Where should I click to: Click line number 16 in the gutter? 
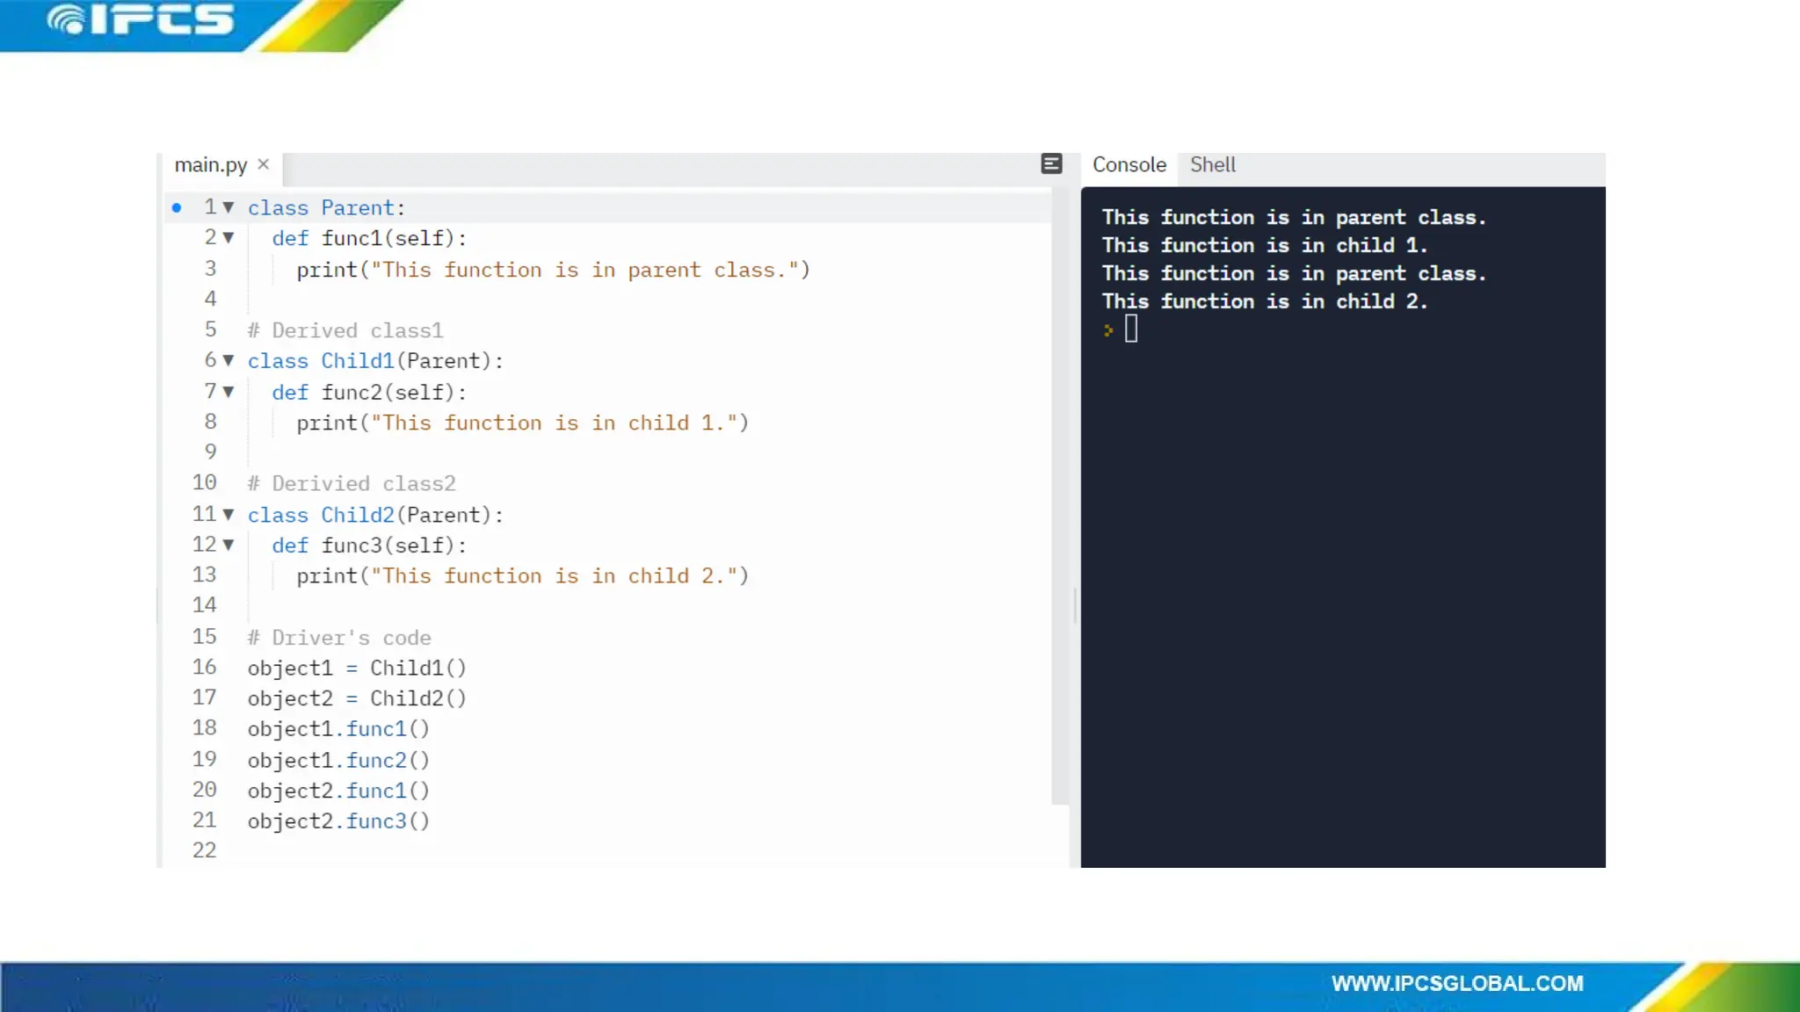[204, 668]
